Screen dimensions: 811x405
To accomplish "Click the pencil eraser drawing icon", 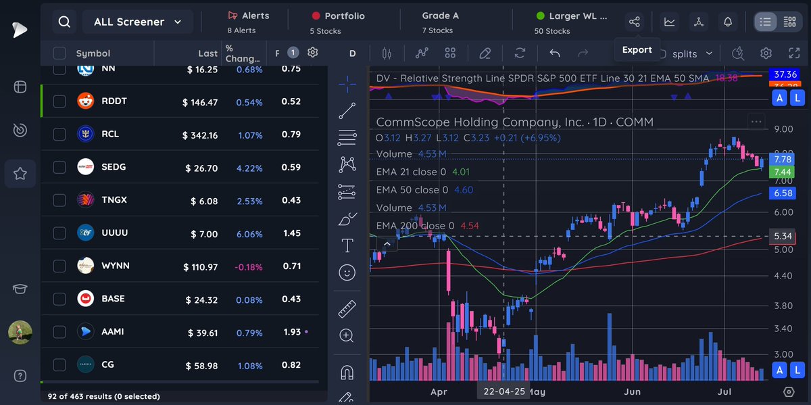I will (485, 53).
